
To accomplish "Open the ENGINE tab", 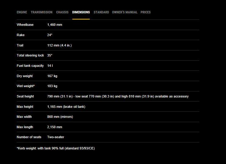I will (22, 12).
